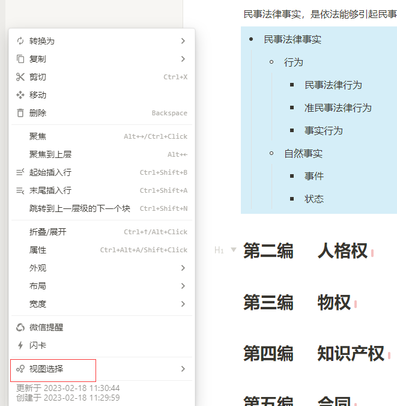
Task: Click the pink marker after 人格权
Action: pyautogui.click(x=372, y=253)
